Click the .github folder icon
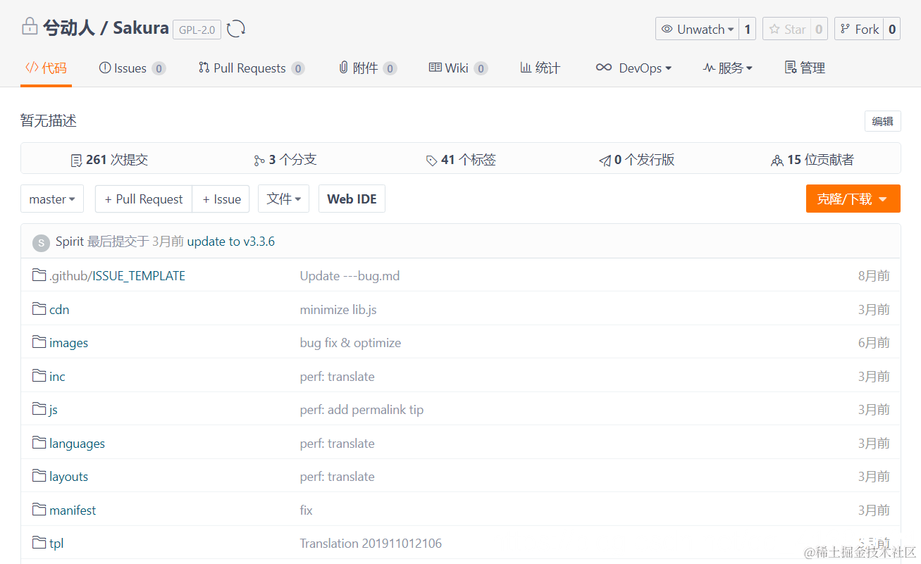921x564 pixels. (39, 275)
